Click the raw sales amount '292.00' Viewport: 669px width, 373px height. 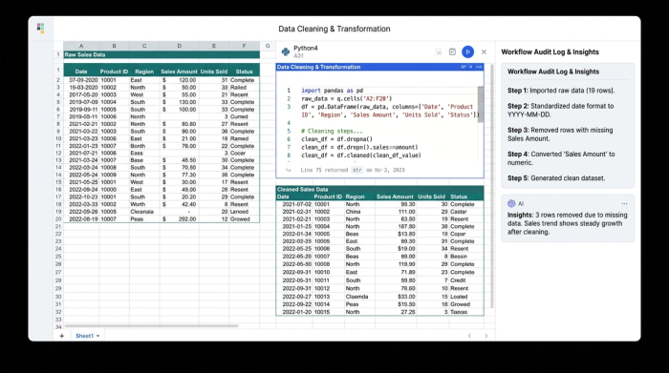point(187,218)
